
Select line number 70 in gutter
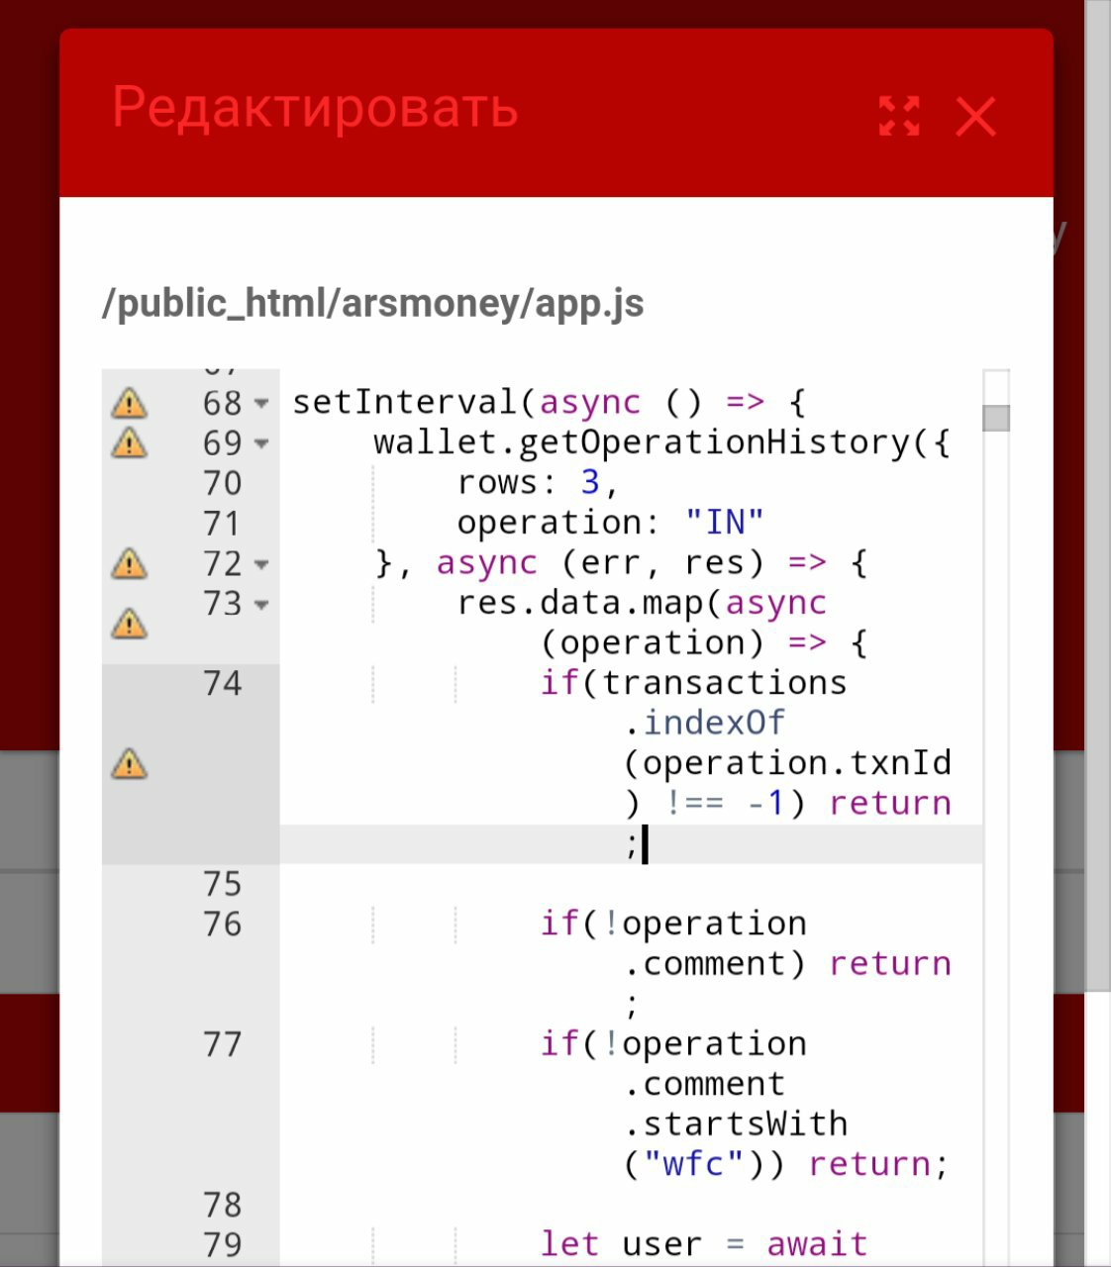tap(222, 483)
